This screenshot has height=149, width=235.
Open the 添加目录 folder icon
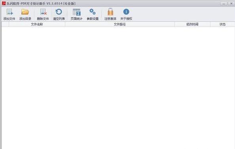point(25,12)
